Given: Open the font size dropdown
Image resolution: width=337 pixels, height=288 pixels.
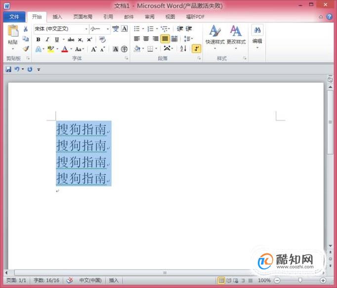Looking at the screenshot, I should click(108, 29).
